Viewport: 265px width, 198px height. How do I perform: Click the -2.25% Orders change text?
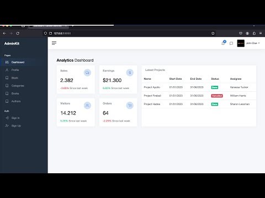click(107, 121)
